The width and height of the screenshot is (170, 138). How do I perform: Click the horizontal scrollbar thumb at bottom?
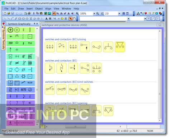[75, 127]
